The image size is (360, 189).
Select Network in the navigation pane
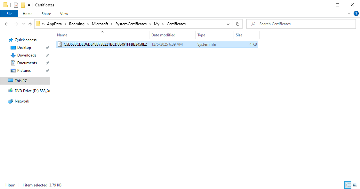22,101
